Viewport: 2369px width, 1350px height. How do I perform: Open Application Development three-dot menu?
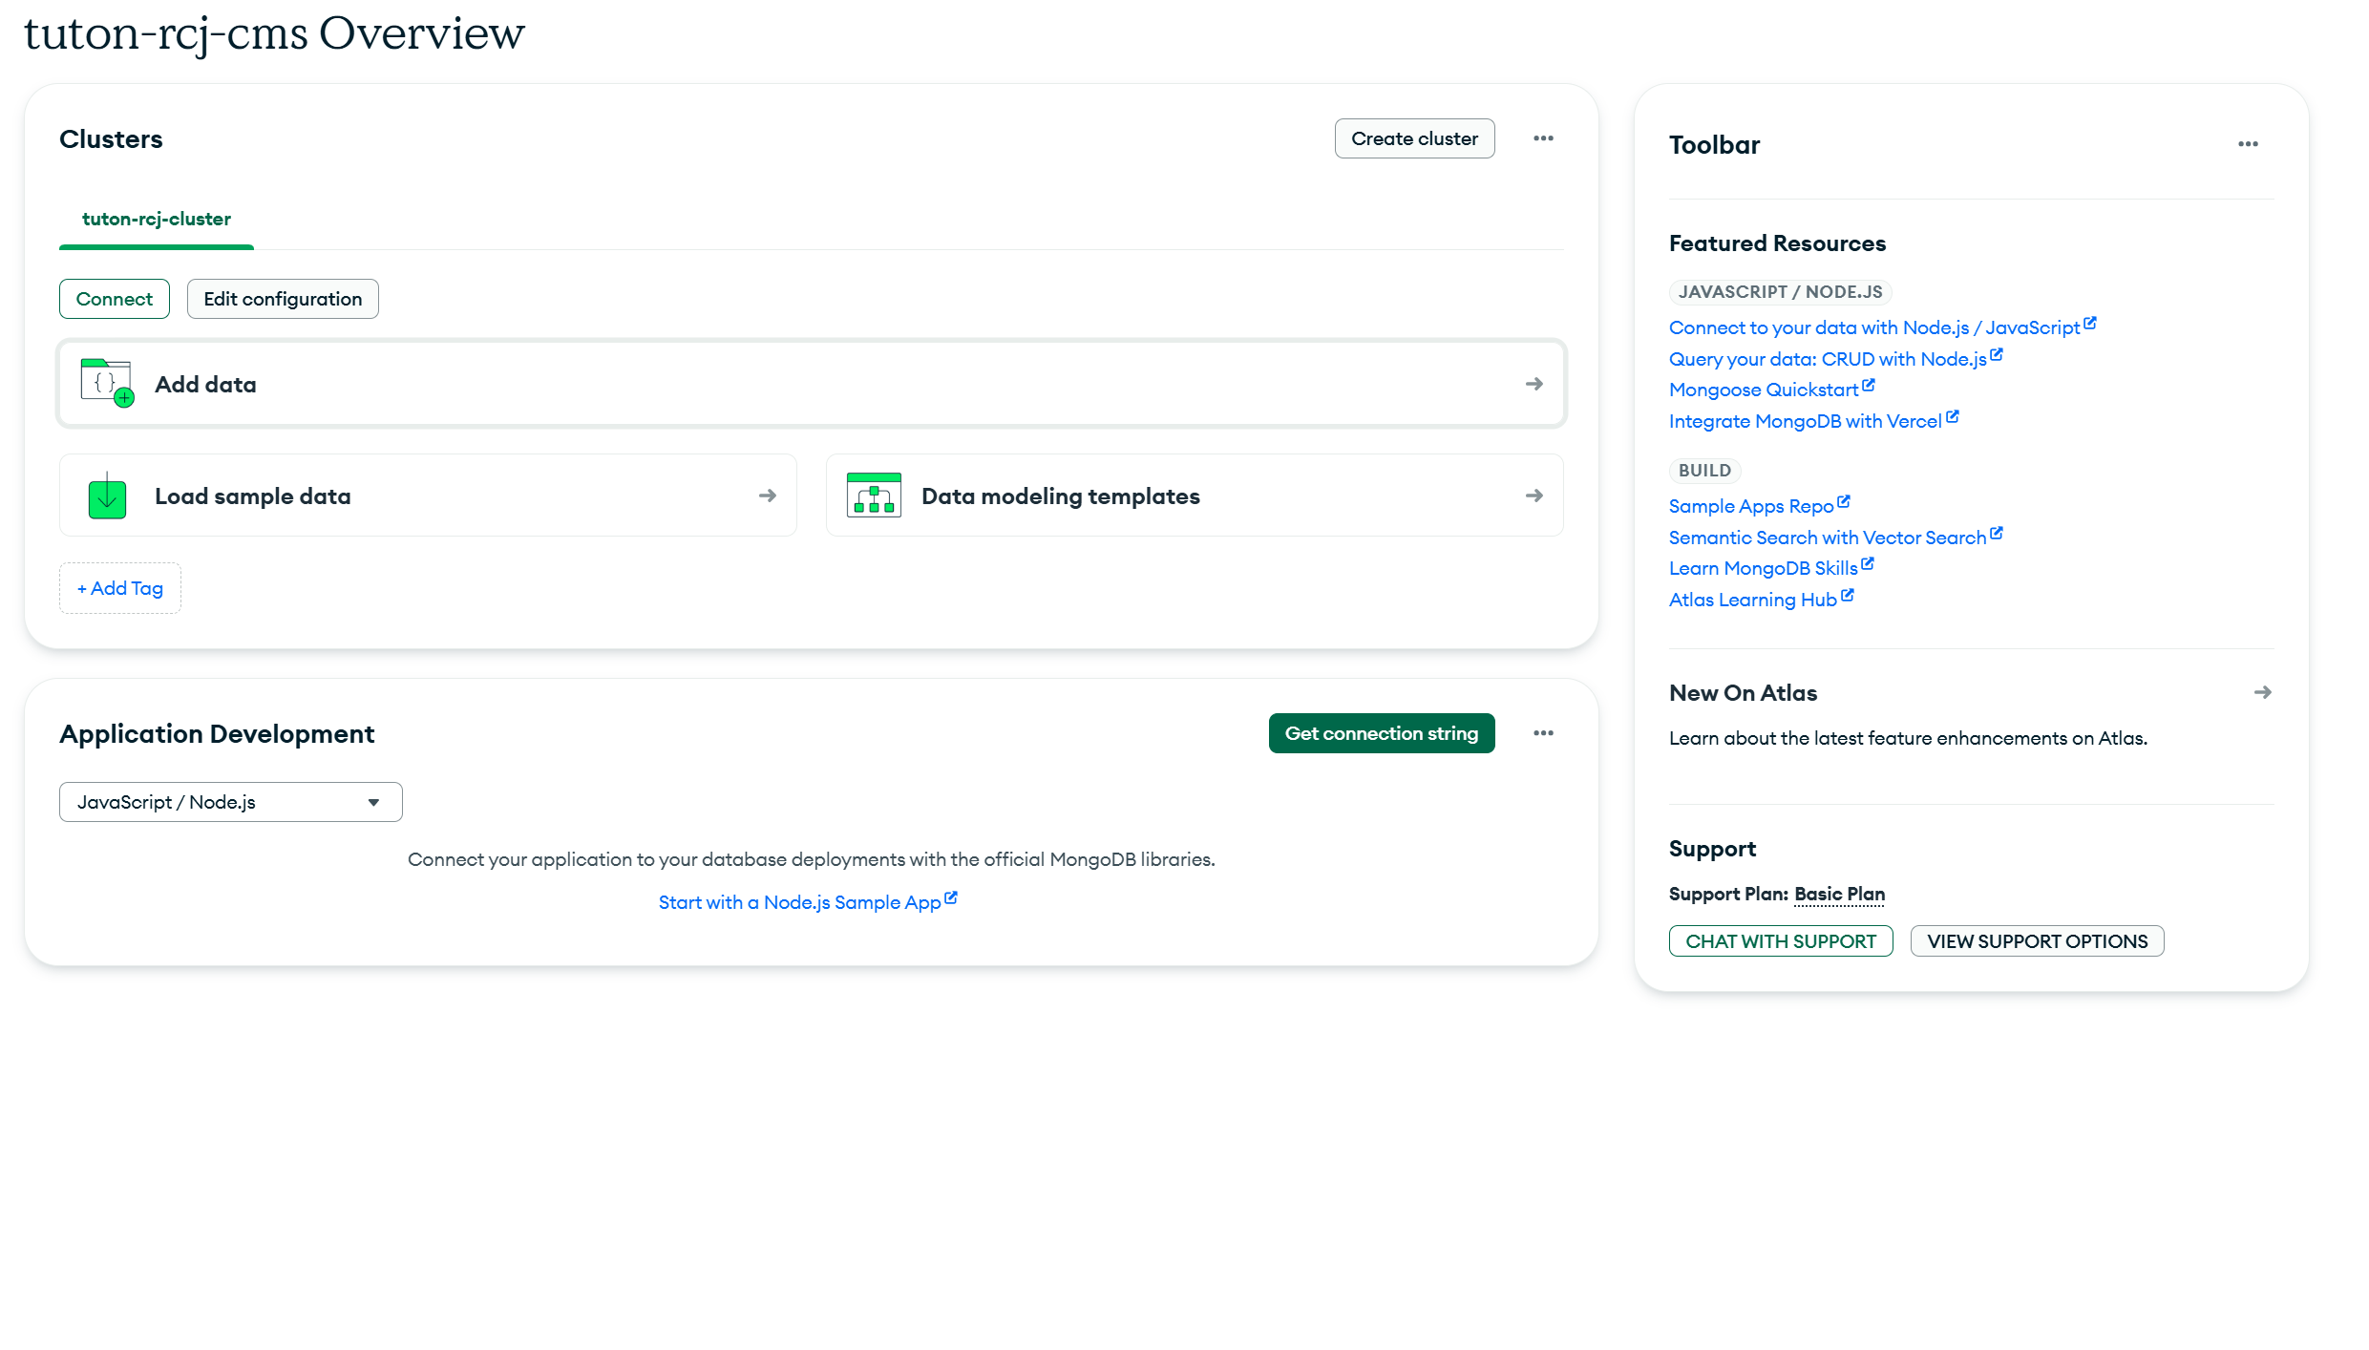click(x=1543, y=733)
